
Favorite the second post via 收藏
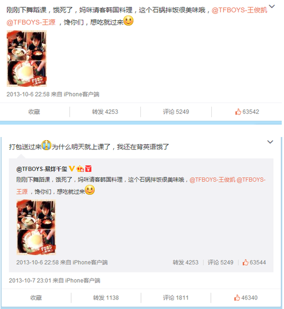tap(36, 298)
